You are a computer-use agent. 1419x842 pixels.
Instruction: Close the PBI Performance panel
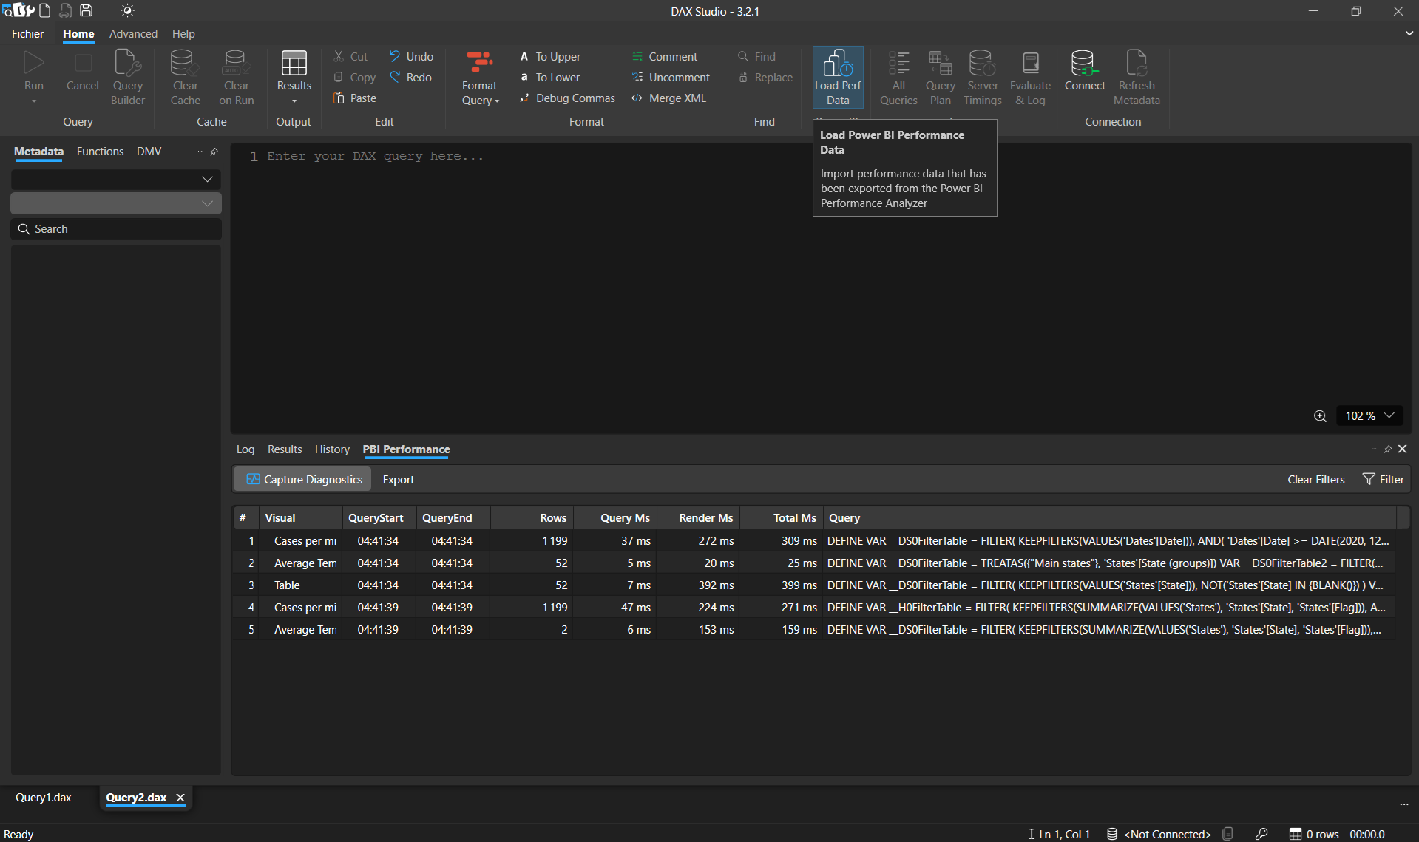click(x=1402, y=449)
